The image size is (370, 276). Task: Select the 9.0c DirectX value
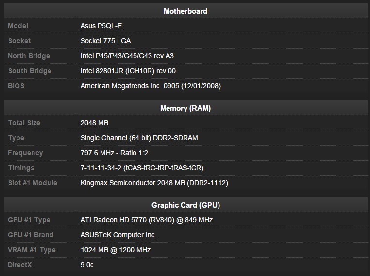click(x=87, y=265)
